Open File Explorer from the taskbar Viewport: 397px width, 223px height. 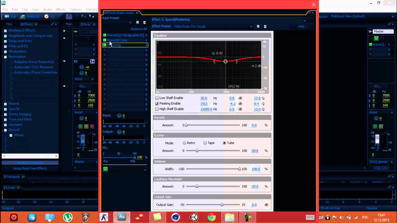click(230, 217)
